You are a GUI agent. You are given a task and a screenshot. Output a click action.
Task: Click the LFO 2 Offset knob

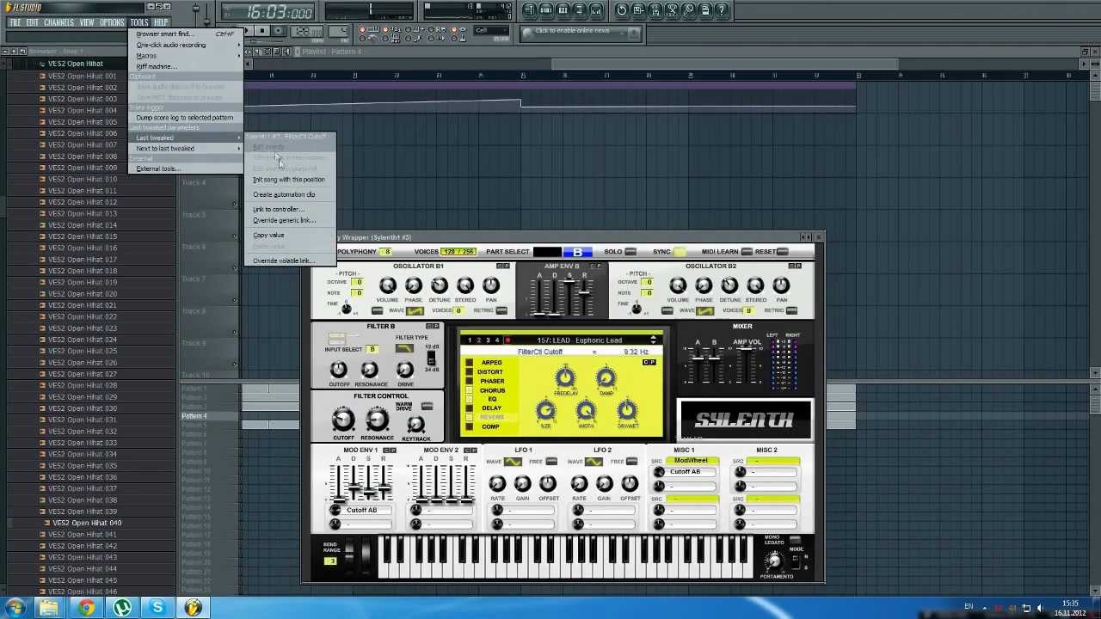point(630,484)
